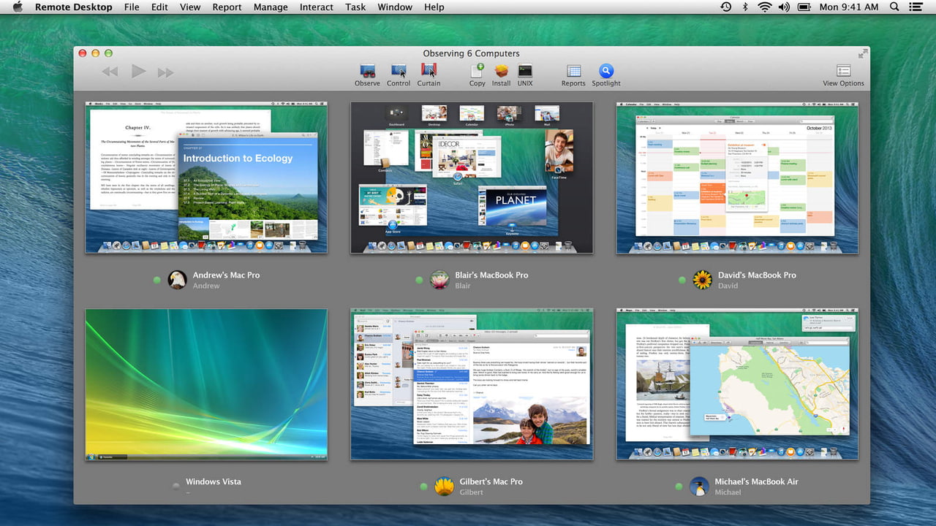Open Notification Center icon

tap(916, 7)
